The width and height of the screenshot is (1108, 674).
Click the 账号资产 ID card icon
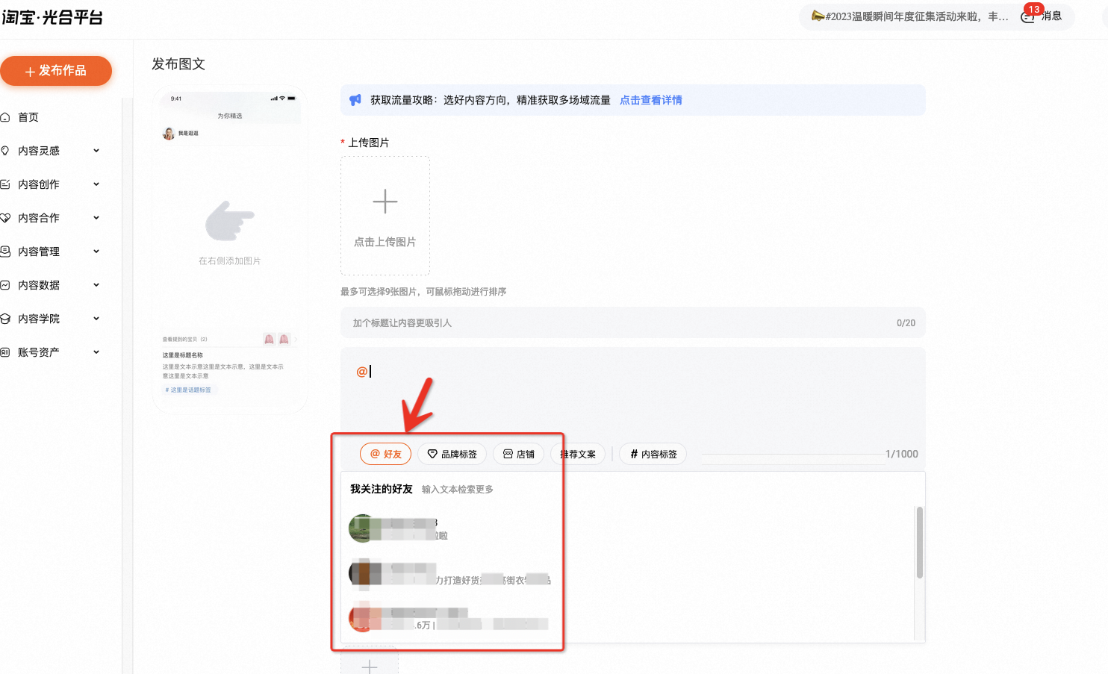click(5, 352)
